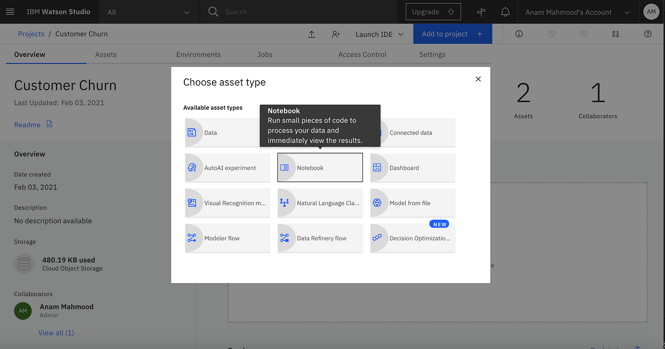Click the Cloud Object Storage icon
The height and width of the screenshot is (349, 665).
[24, 264]
